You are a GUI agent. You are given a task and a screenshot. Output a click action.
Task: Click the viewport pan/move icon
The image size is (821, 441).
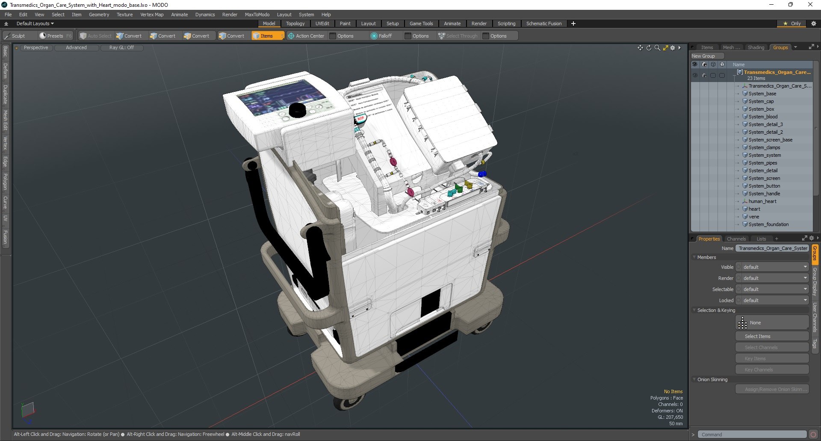[640, 48]
